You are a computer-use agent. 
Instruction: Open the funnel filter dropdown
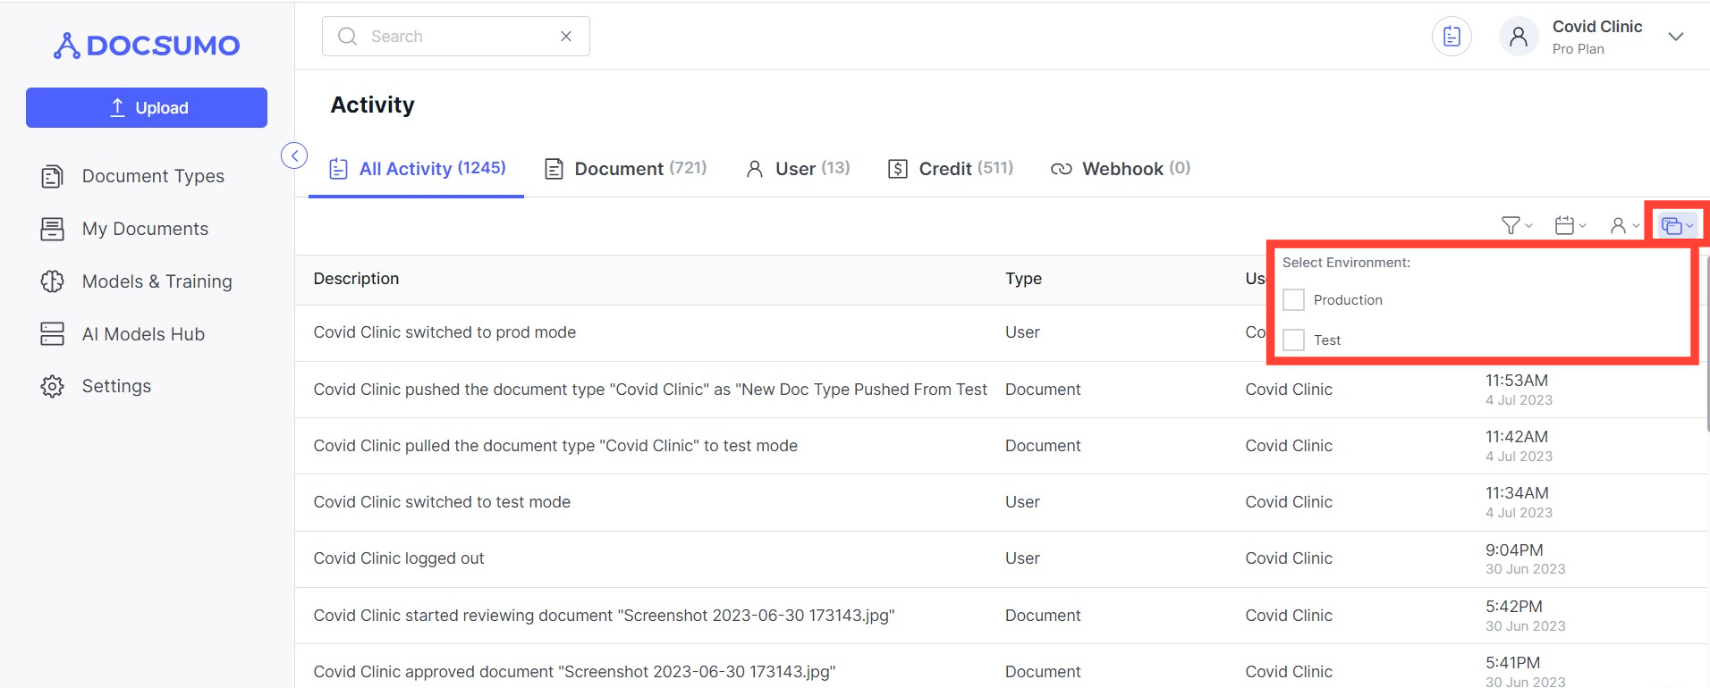coord(1517,225)
